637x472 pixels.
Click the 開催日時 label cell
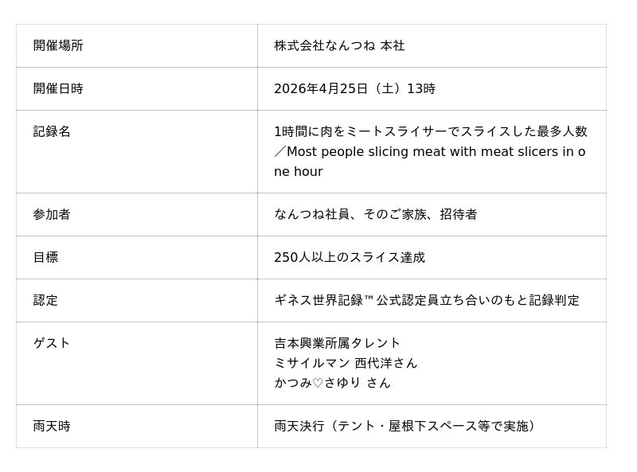[58, 89]
